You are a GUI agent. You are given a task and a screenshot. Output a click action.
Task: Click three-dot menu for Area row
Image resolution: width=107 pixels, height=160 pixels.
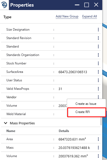click(98, 139)
